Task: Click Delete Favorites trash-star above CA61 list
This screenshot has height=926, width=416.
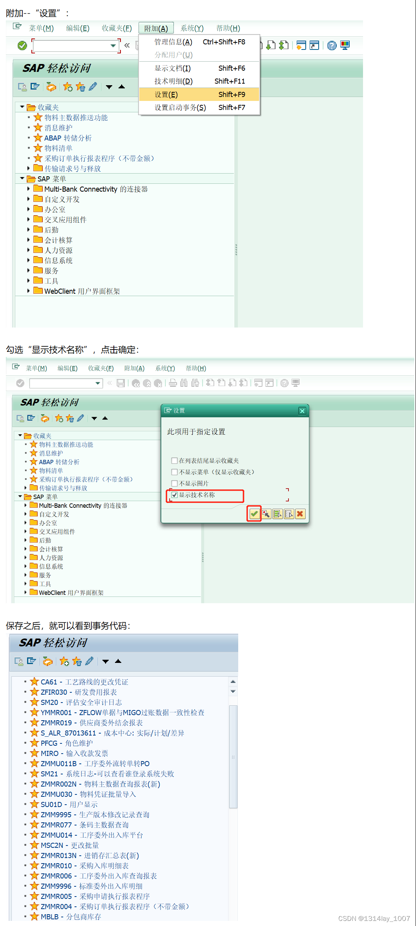Action: [x=77, y=661]
